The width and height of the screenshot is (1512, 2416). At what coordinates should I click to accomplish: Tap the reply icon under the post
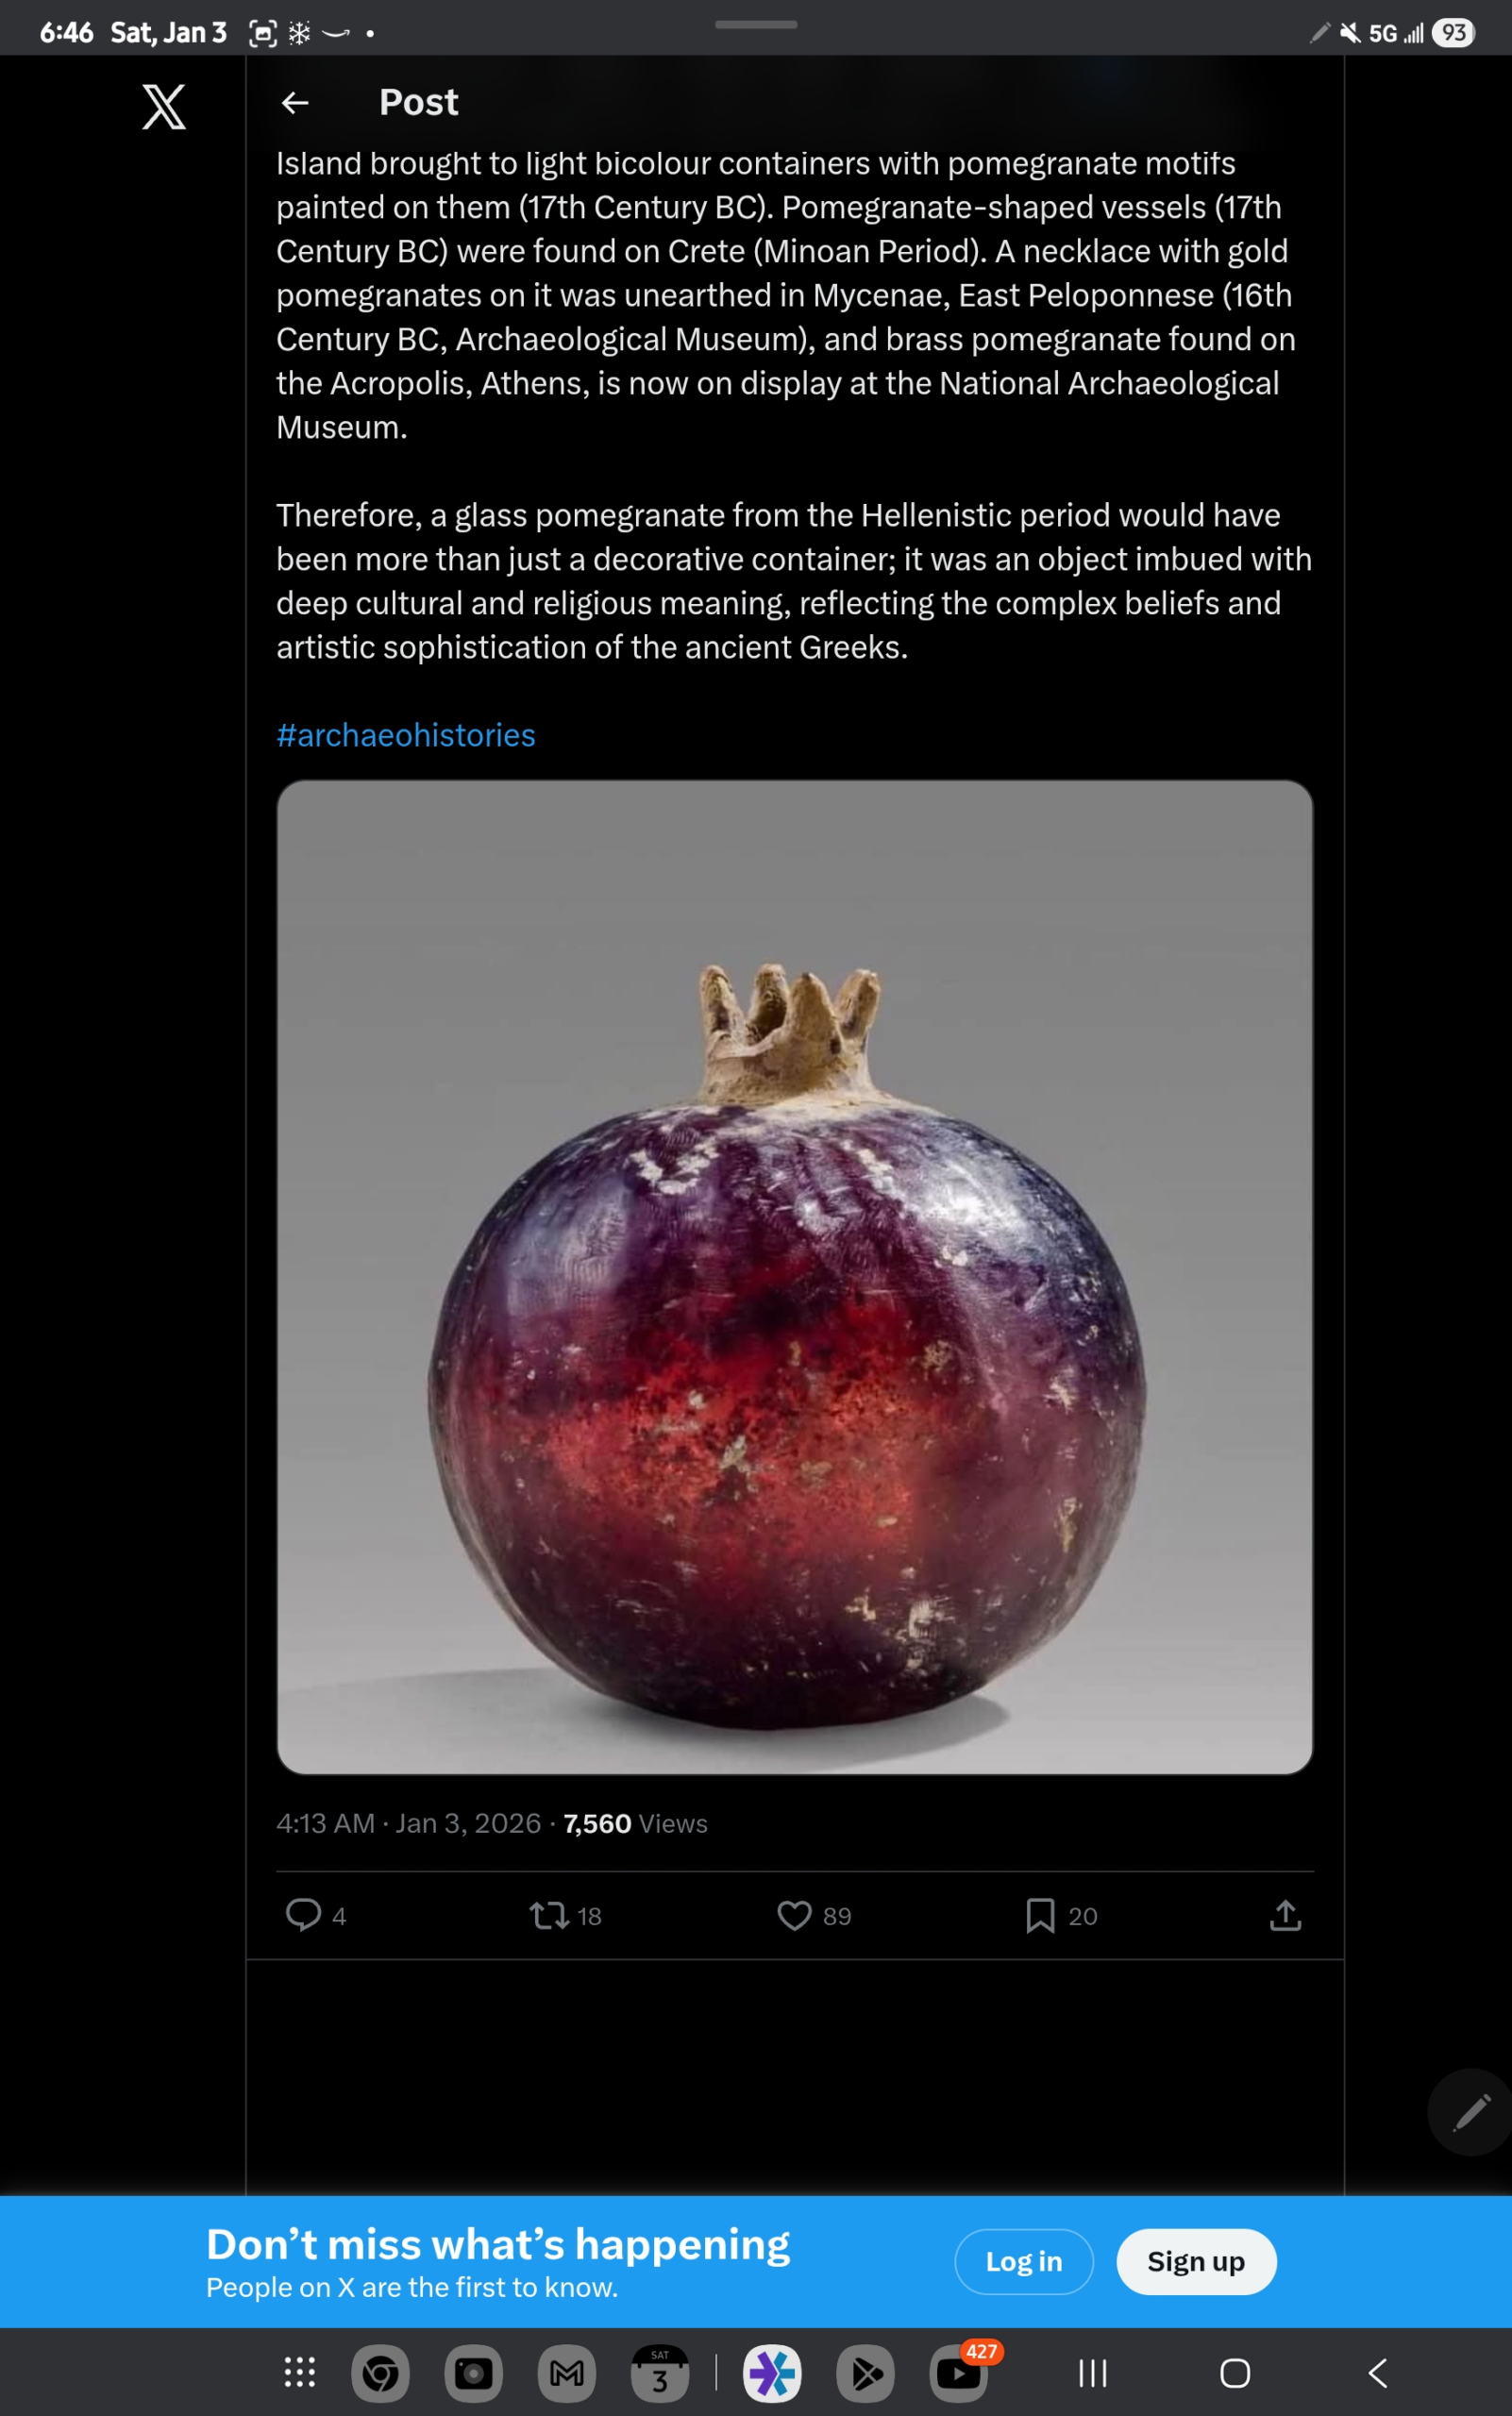point(303,1915)
